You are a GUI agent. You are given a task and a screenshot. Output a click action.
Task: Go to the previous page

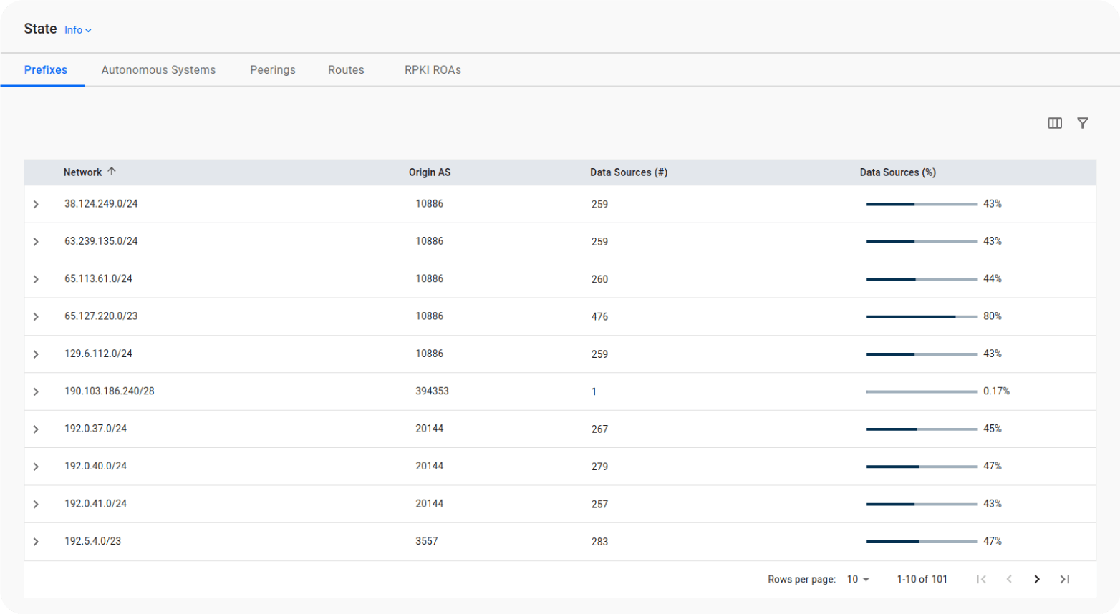[x=1008, y=579]
